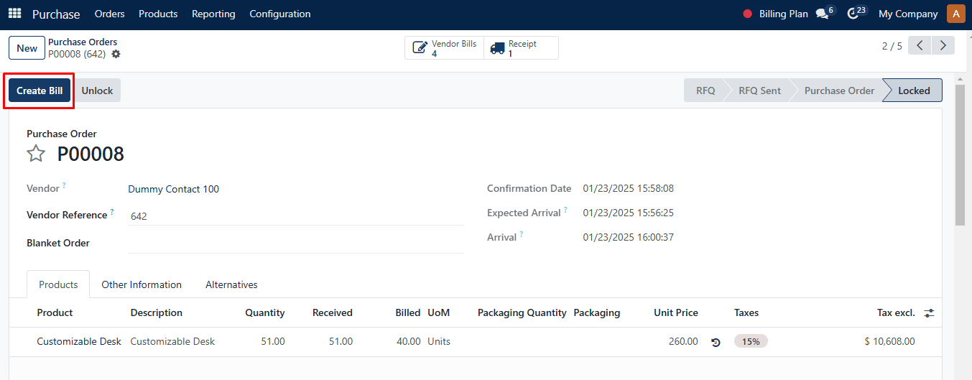The image size is (972, 380).
Task: Click the price history icon beside 260.00
Action: tap(716, 342)
